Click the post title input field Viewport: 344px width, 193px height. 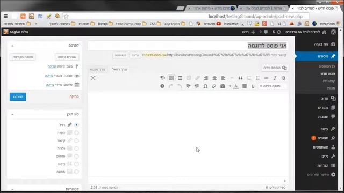click(188, 46)
